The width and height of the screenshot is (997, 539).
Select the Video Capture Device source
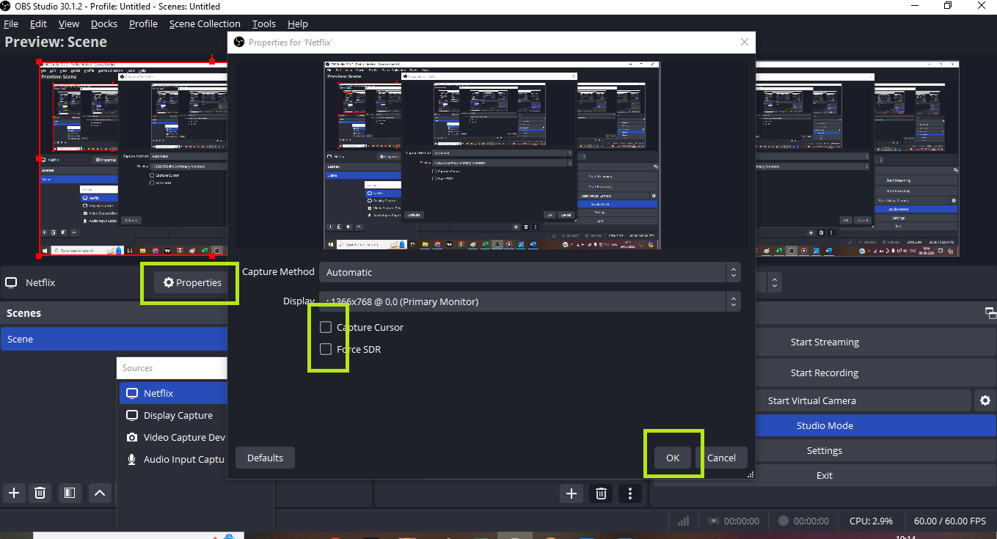(174, 437)
